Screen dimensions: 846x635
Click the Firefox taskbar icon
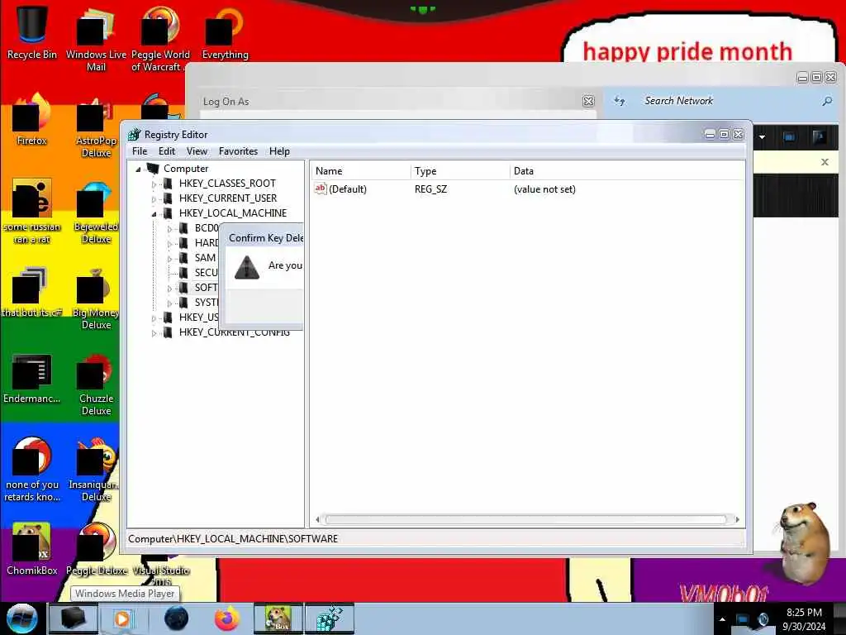click(226, 618)
